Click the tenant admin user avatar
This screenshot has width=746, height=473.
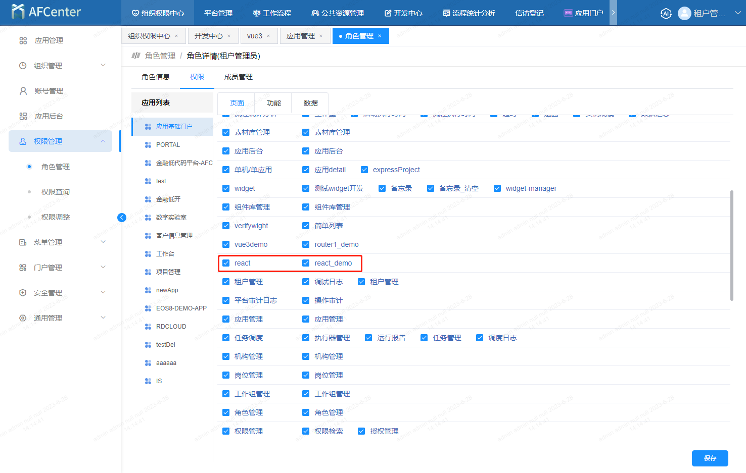684,14
